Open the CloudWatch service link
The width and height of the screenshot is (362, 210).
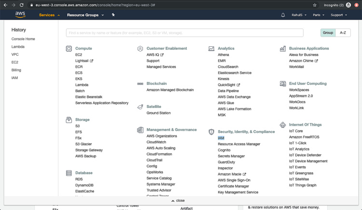[156, 142]
